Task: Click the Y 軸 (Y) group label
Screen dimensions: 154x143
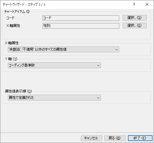Action: [x=11, y=59]
